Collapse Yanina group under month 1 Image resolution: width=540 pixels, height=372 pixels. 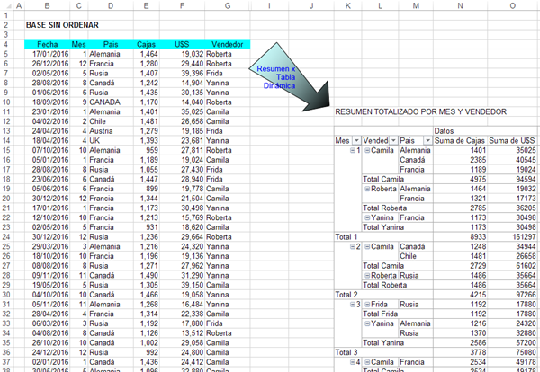tap(367, 217)
